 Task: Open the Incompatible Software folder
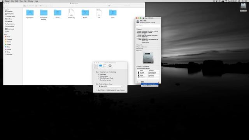coord(44,12)
